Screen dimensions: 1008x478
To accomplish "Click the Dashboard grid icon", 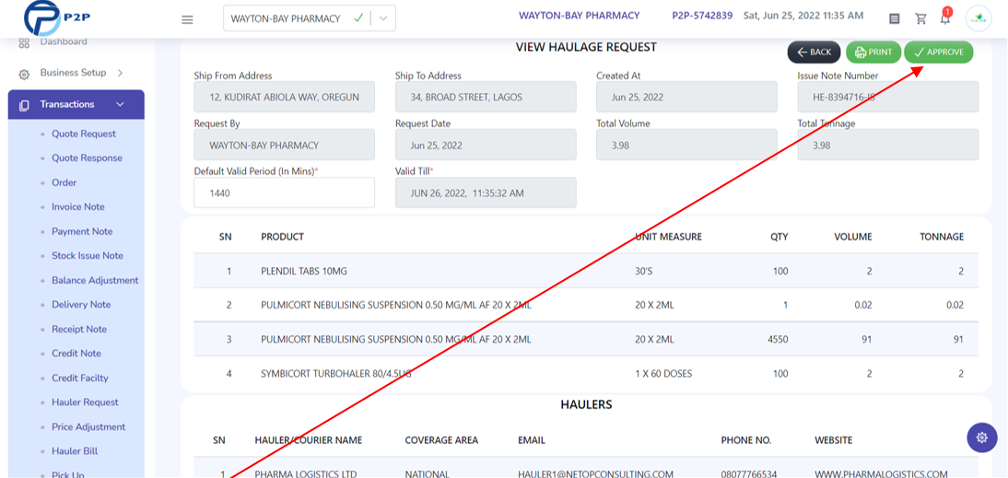I will (25, 43).
